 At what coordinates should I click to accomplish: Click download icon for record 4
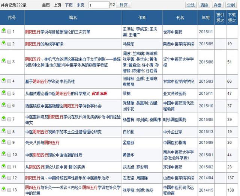(3, 80)
